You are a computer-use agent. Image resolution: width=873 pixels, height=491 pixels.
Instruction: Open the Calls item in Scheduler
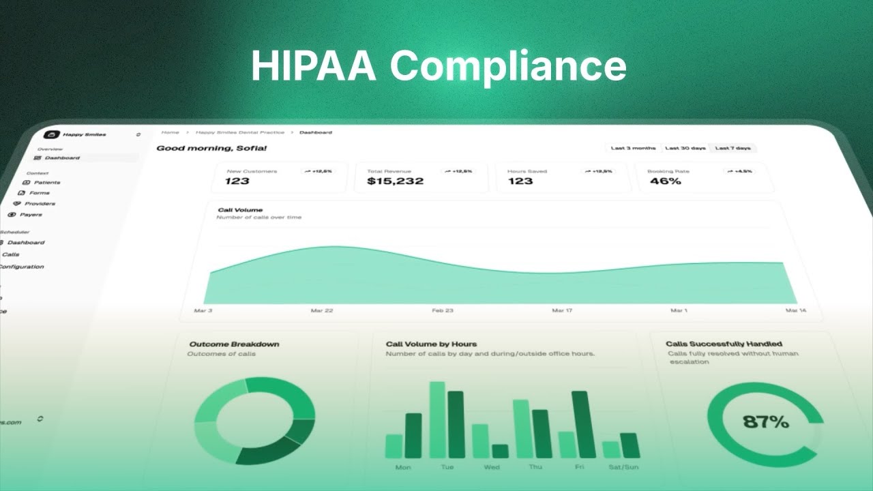pyautogui.click(x=11, y=254)
